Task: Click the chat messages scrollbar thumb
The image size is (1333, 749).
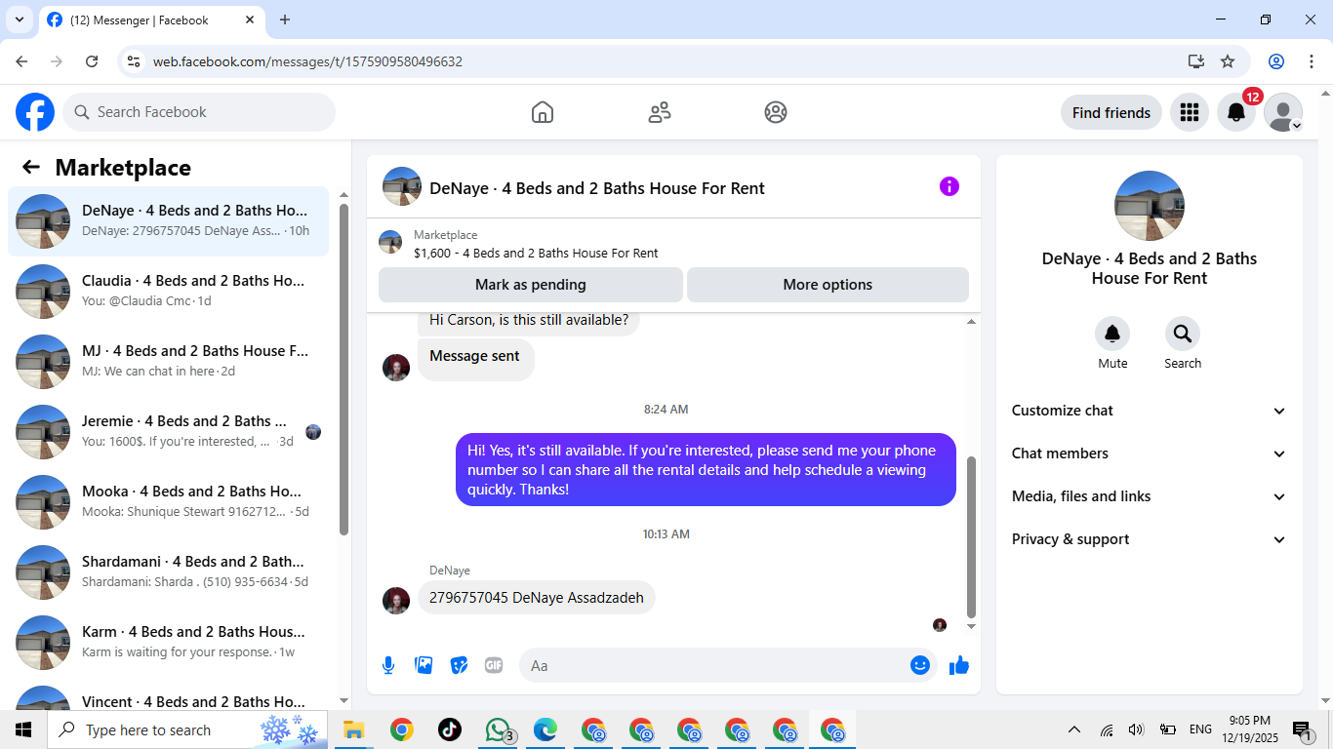Action: pos(971,536)
